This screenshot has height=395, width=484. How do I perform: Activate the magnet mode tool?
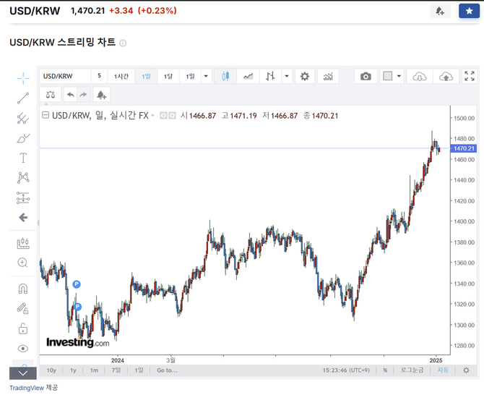23,289
